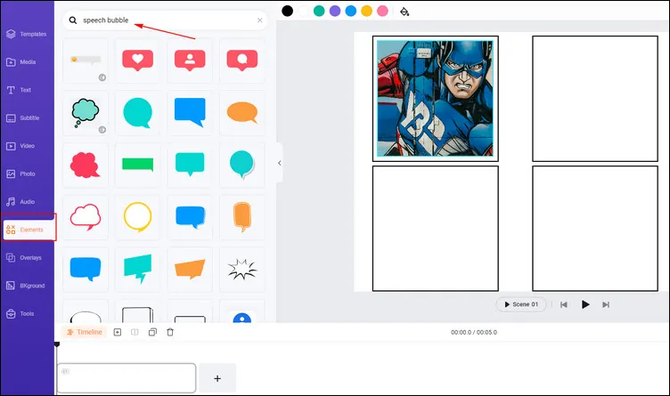Pick the purple color swatch
Image resolution: width=670 pixels, height=396 pixels.
click(x=335, y=11)
